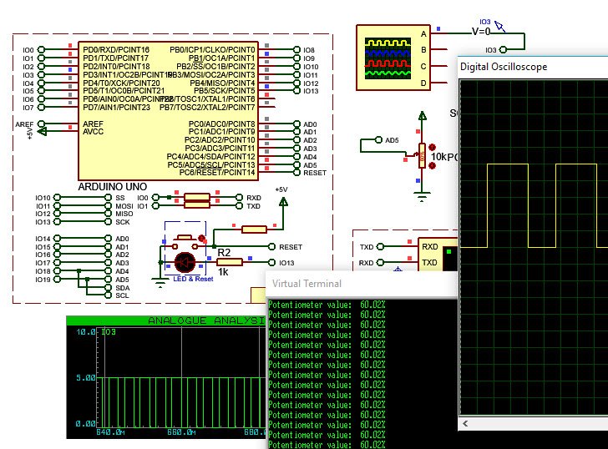
Task: Click the AREF terminal circle left of the chip
Action: click(41, 124)
